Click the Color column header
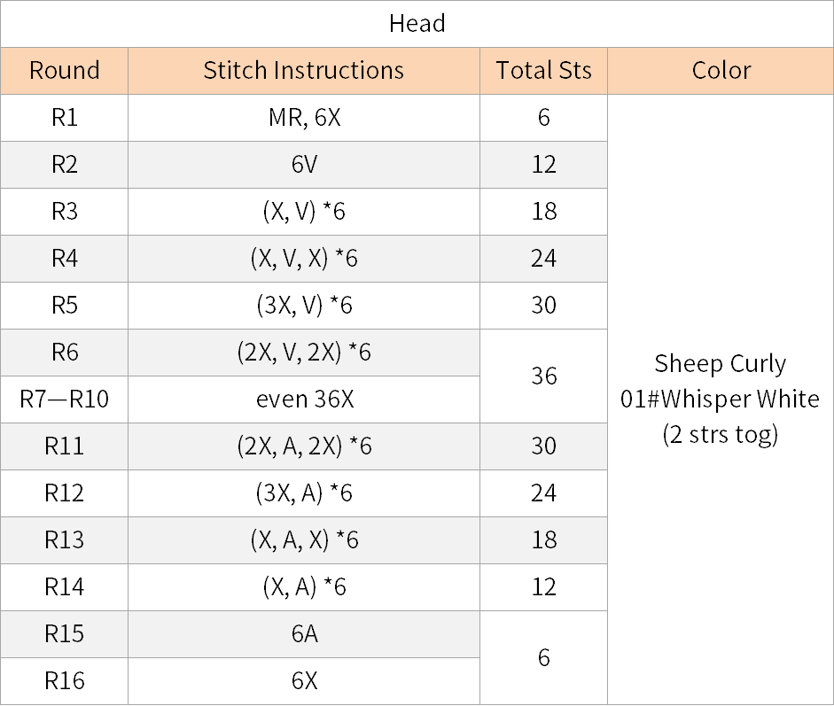 point(721,71)
